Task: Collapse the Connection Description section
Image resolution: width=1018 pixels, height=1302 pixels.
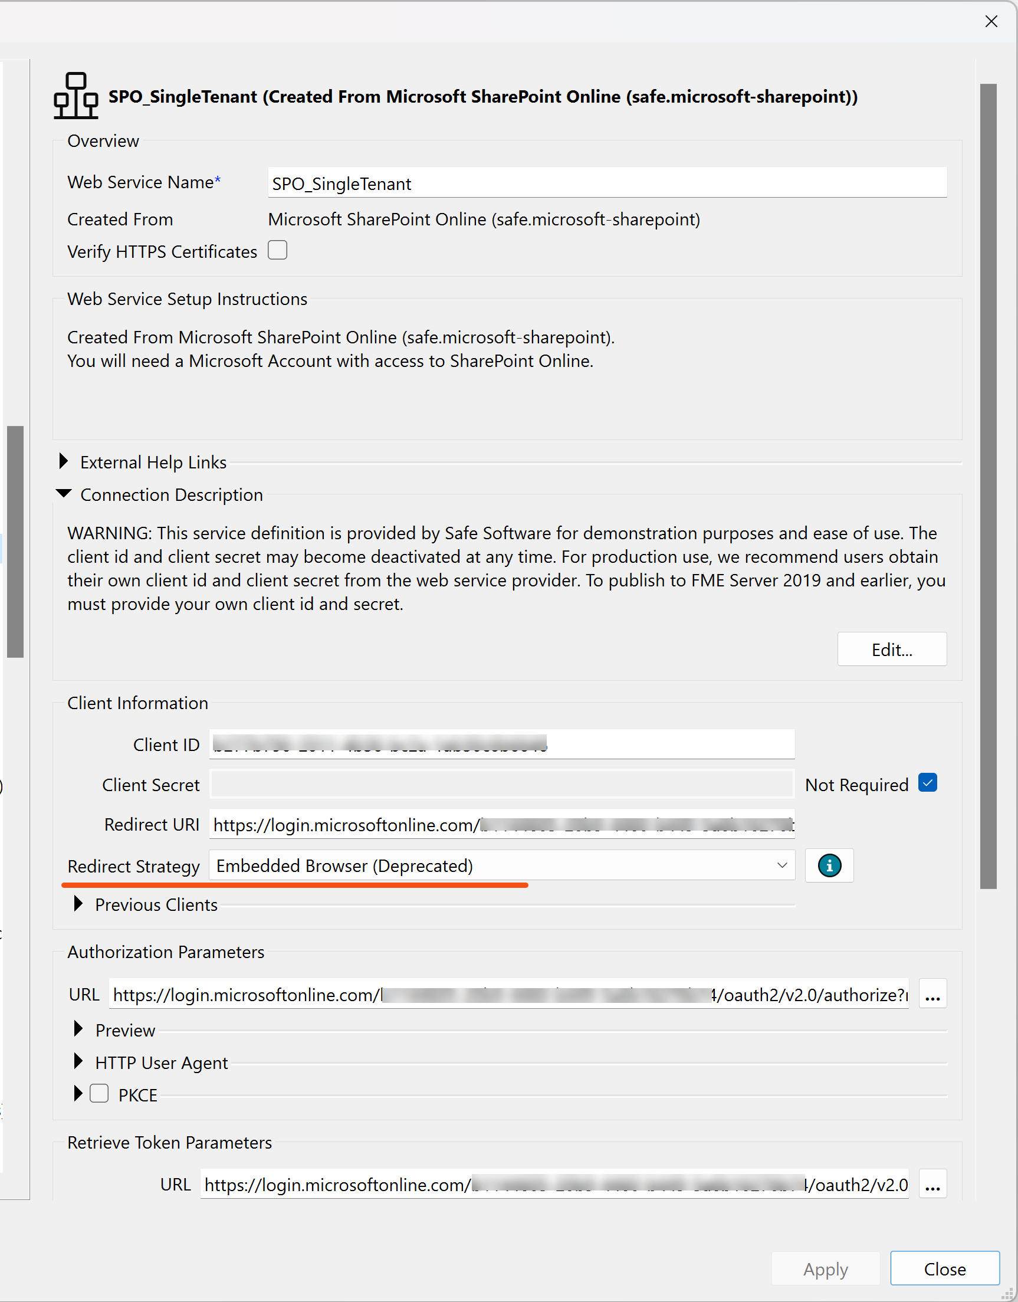Action: tap(63, 494)
